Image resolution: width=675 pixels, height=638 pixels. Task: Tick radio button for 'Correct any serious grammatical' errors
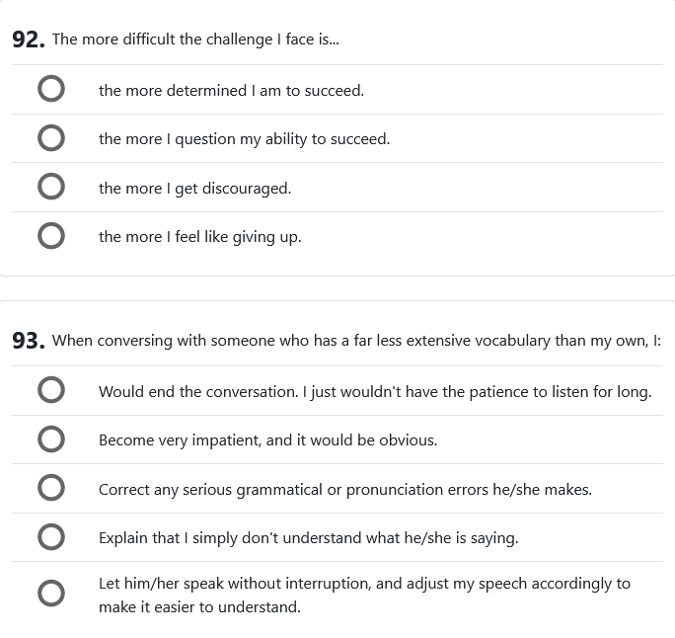point(51,489)
